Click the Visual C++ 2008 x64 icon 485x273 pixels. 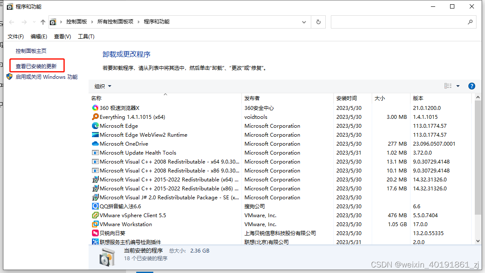(95, 161)
